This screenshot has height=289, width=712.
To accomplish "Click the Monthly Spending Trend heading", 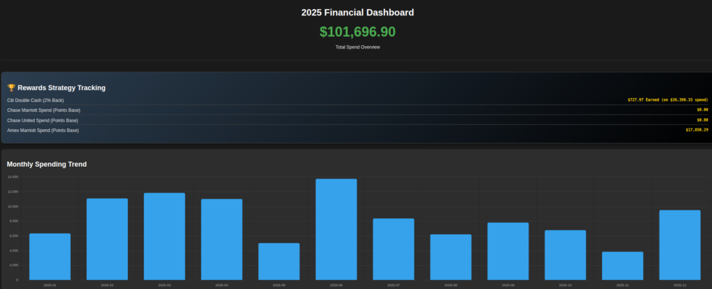I will pos(47,164).
